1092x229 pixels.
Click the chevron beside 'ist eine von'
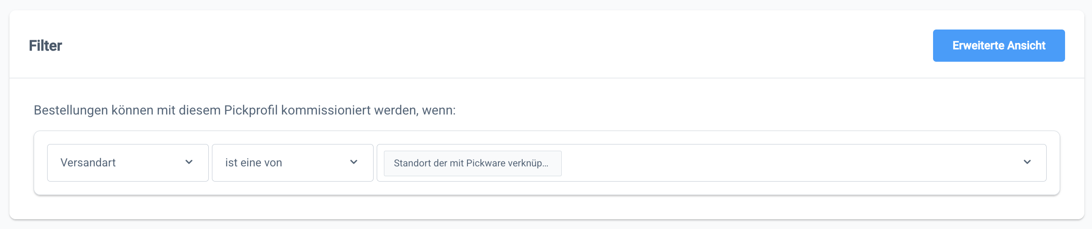pos(354,162)
